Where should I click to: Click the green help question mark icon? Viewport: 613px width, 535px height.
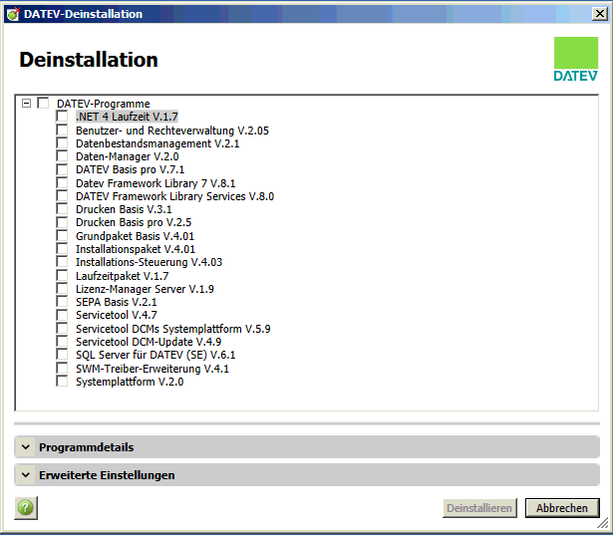point(26,507)
